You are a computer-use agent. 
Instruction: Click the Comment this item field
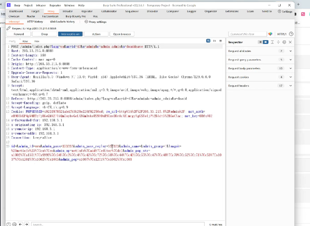pyautogui.click(x=247, y=34)
